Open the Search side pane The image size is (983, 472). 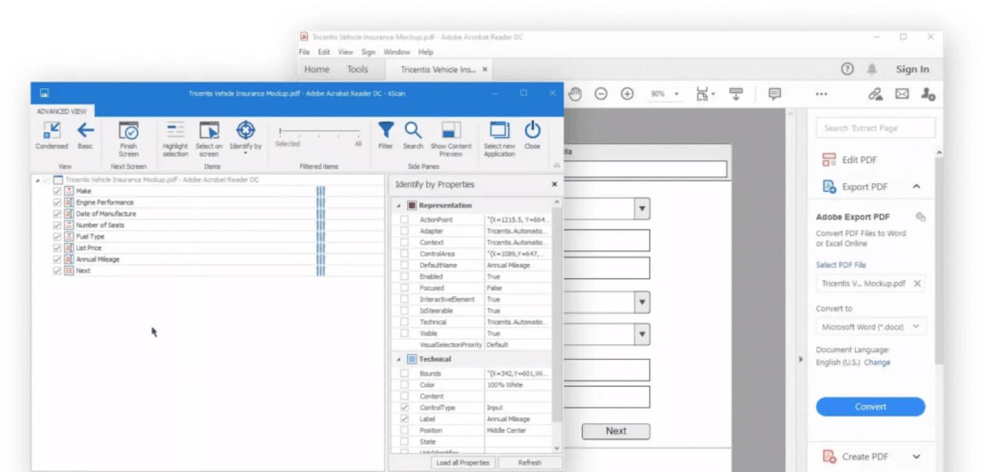pyautogui.click(x=412, y=130)
